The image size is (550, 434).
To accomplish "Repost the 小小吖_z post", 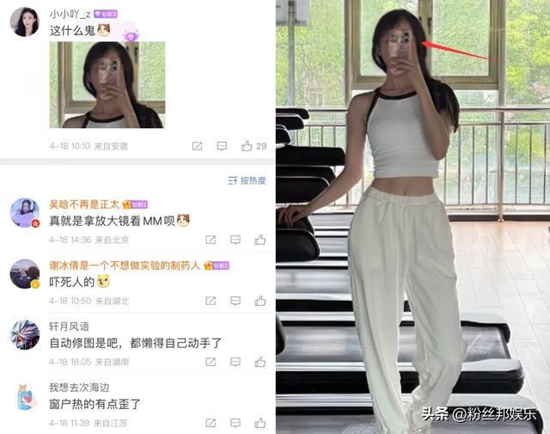I will (197, 146).
